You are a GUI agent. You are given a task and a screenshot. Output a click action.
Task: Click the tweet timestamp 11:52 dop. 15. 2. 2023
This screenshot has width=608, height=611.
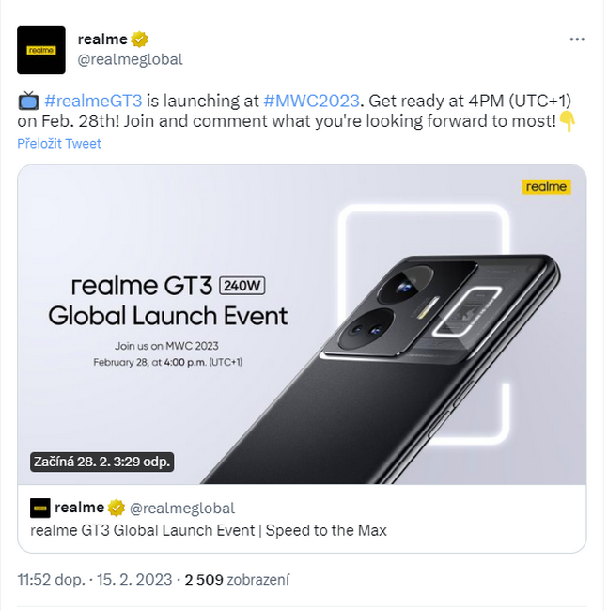(x=95, y=580)
